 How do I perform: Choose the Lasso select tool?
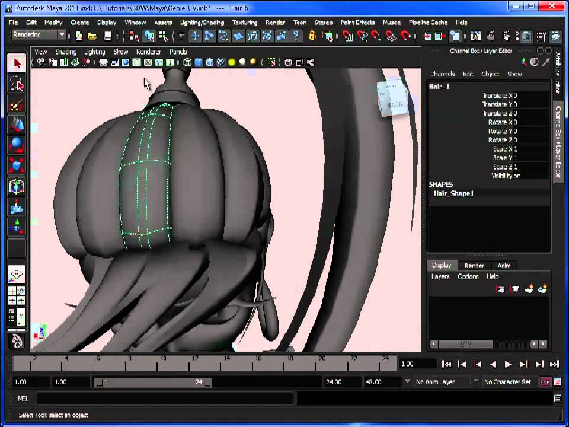coord(17,84)
